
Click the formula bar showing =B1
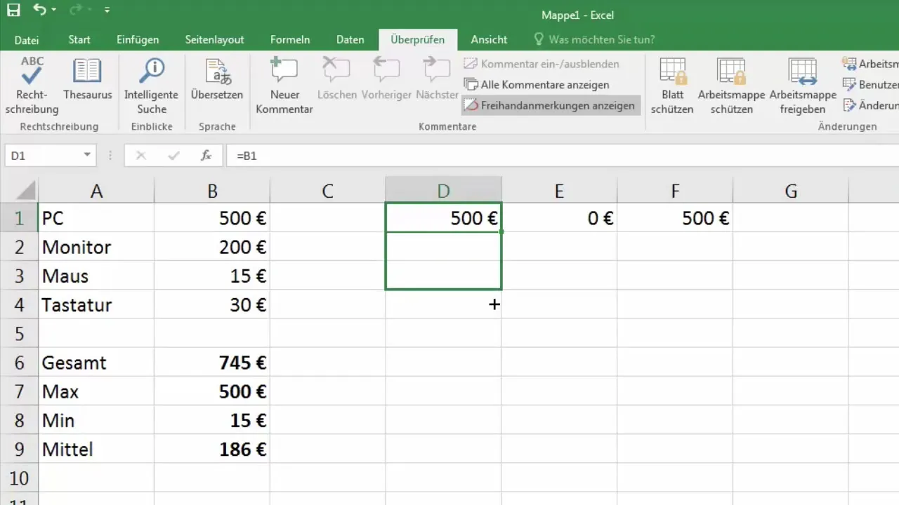coord(562,156)
